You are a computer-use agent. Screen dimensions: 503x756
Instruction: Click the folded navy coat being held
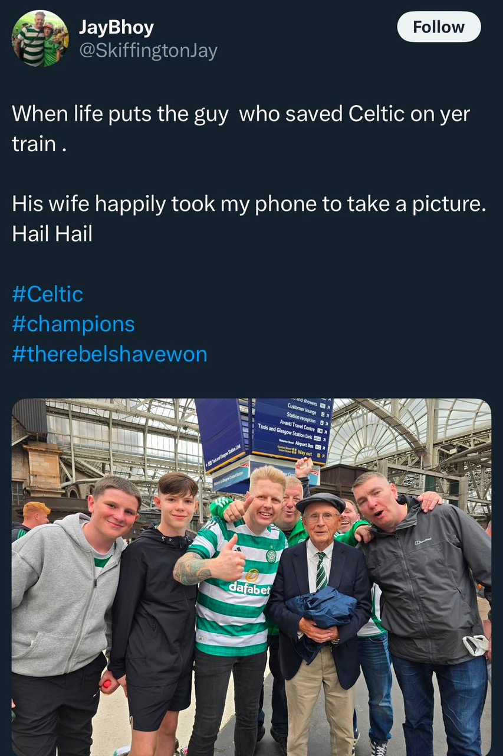(322, 608)
